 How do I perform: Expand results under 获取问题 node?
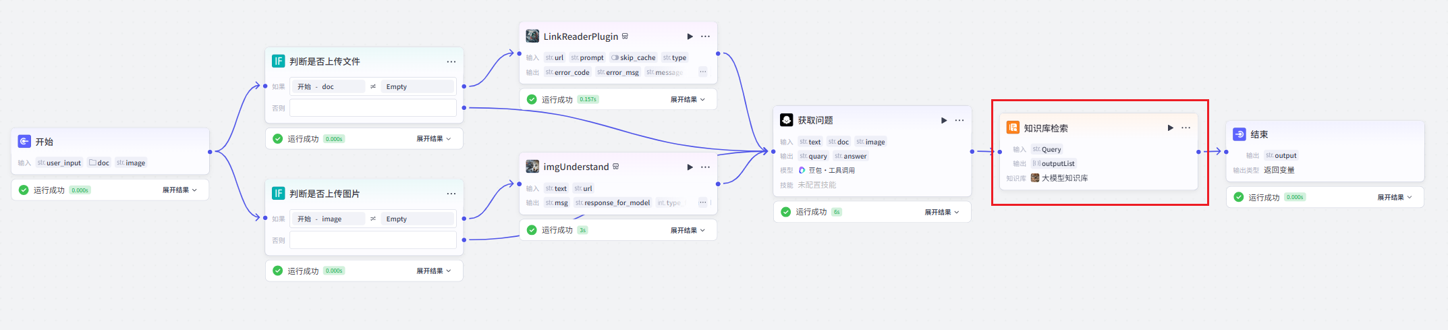coord(941,213)
